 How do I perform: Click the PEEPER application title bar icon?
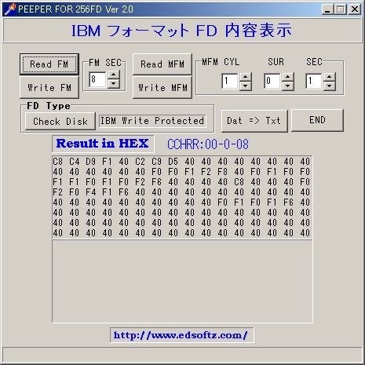[10, 9]
